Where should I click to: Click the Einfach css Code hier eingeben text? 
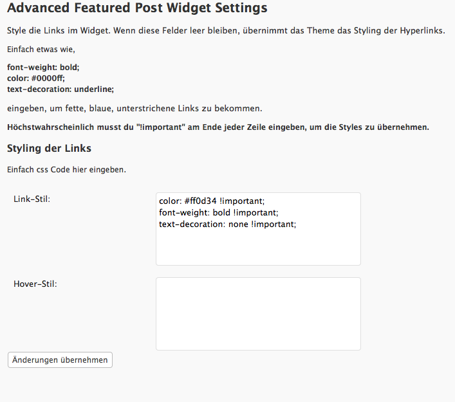point(66,170)
